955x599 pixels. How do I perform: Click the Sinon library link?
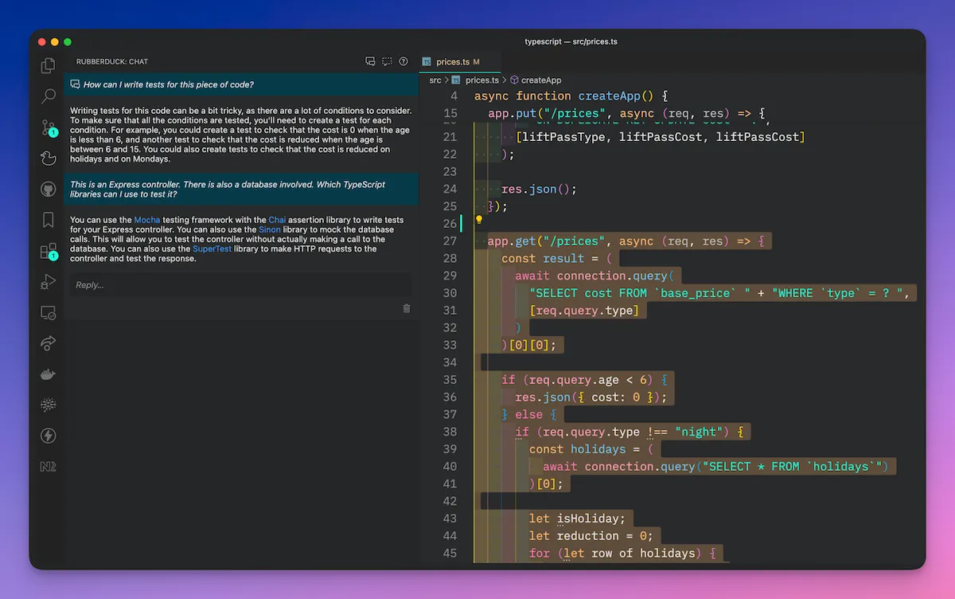pyautogui.click(x=270, y=229)
